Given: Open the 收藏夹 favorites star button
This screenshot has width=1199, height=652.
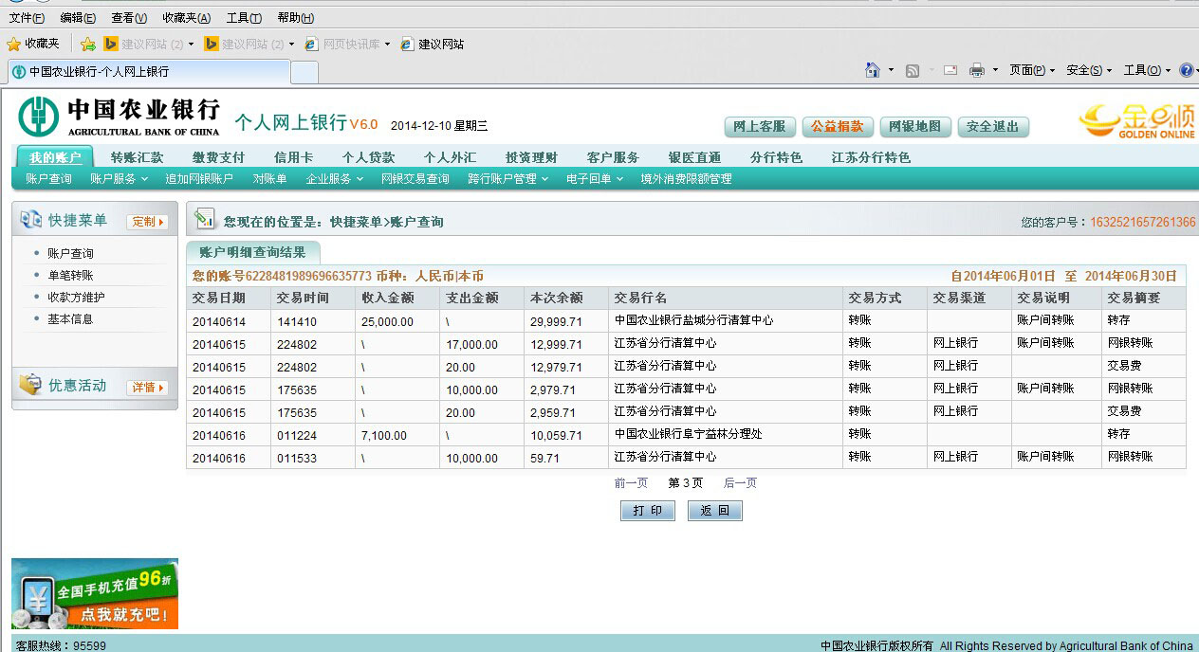Looking at the screenshot, I should (33, 44).
